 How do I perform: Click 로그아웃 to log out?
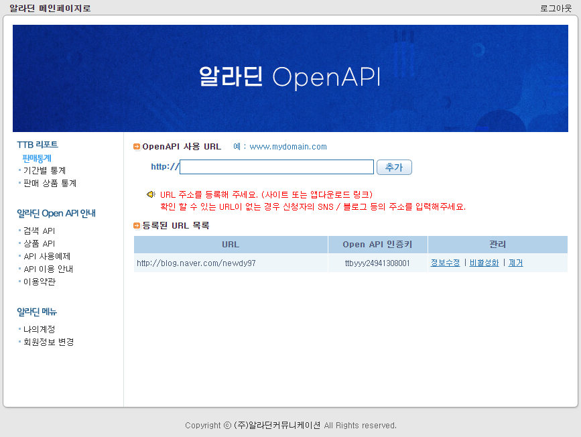point(556,8)
